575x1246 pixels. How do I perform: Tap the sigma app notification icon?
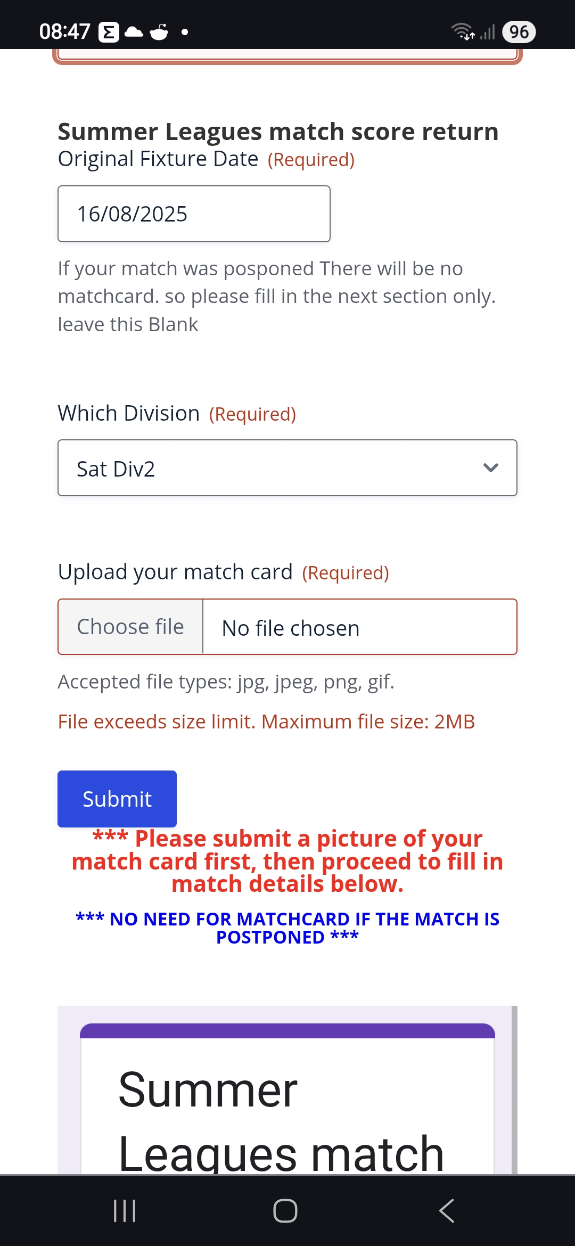[109, 32]
